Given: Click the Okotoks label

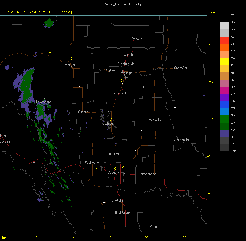Looking at the screenshot, I should pyautogui.click(x=118, y=200).
